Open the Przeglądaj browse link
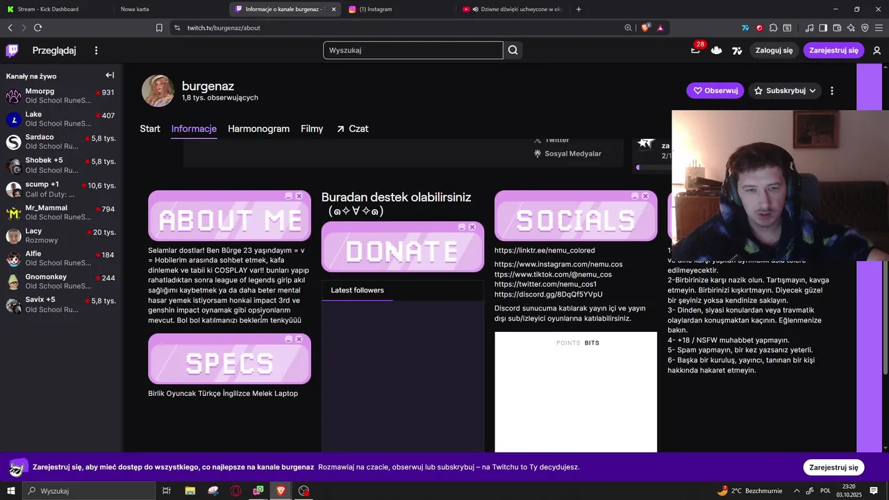The height and width of the screenshot is (500, 889). pos(54,50)
